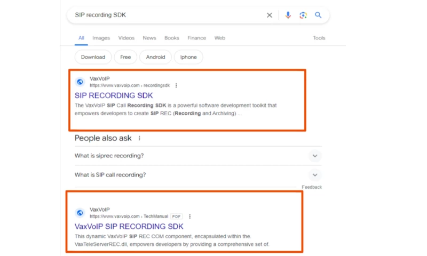Open the VaxVoIP SIP RECORDING SDK PDF link

[129, 226]
